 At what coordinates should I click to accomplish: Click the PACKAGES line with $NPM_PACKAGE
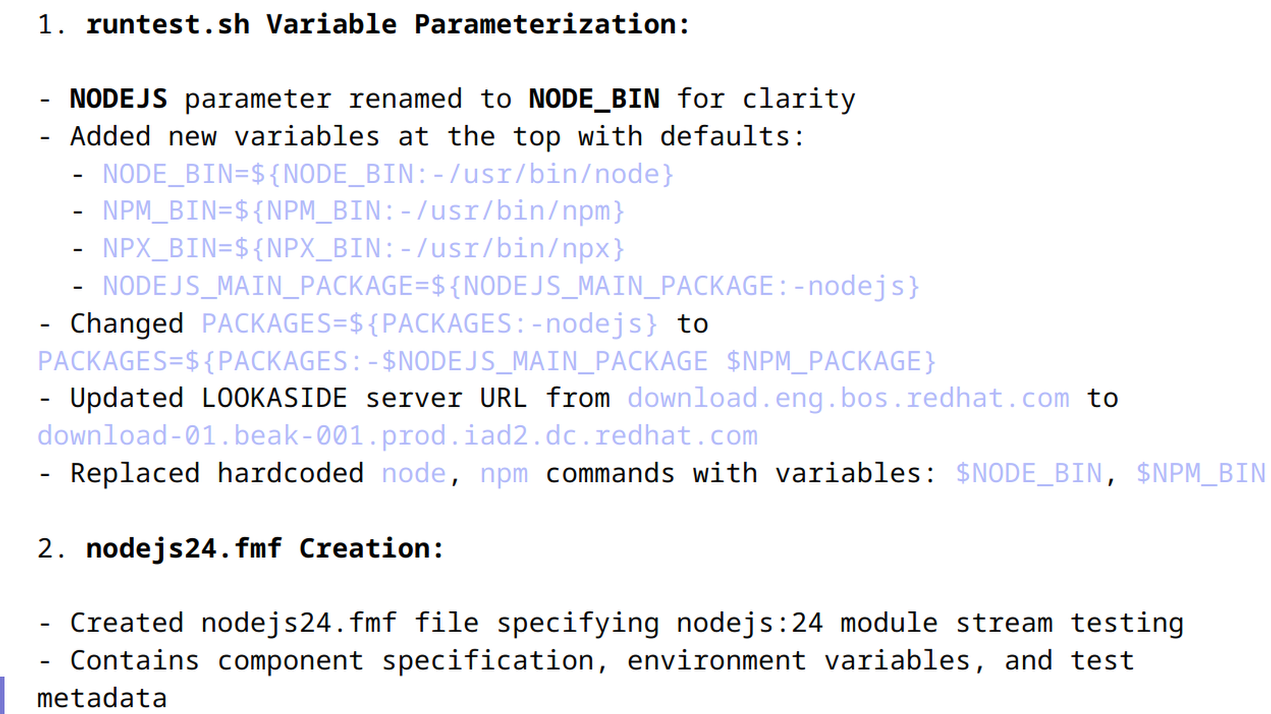point(486,361)
